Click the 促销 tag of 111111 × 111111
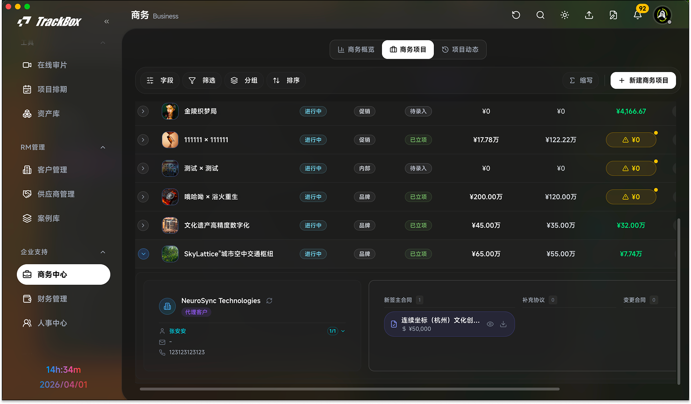Viewport: 691px width, 404px height. click(365, 140)
